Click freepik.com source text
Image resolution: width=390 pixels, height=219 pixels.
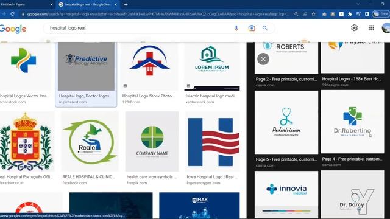[136, 183]
